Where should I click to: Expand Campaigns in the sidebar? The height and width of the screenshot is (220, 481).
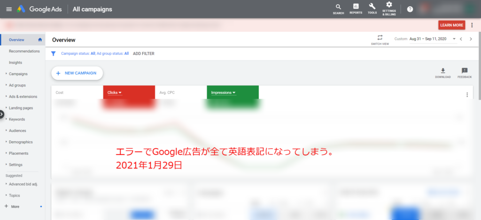(18, 74)
